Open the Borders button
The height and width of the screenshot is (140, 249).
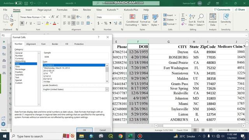39,23
